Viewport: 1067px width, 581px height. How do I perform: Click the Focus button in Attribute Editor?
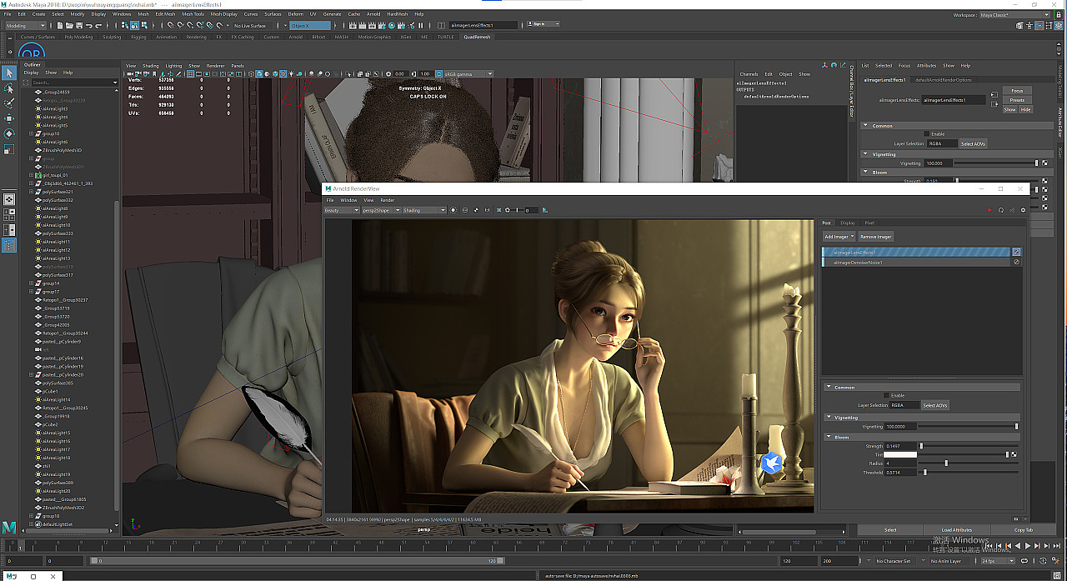(1017, 90)
